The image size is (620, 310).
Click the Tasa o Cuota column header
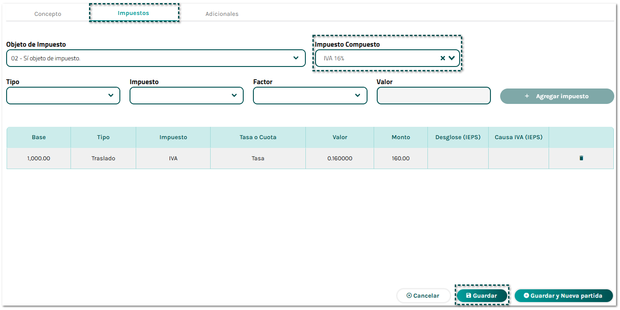[258, 137]
